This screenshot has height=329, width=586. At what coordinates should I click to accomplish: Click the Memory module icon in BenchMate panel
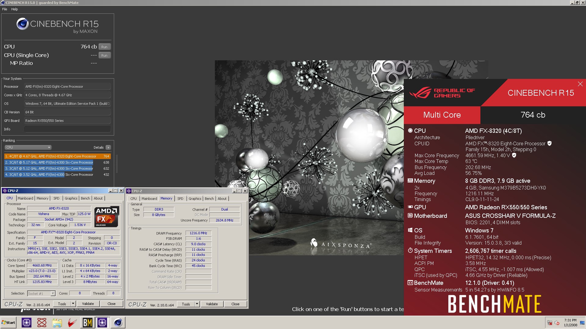[x=410, y=181]
